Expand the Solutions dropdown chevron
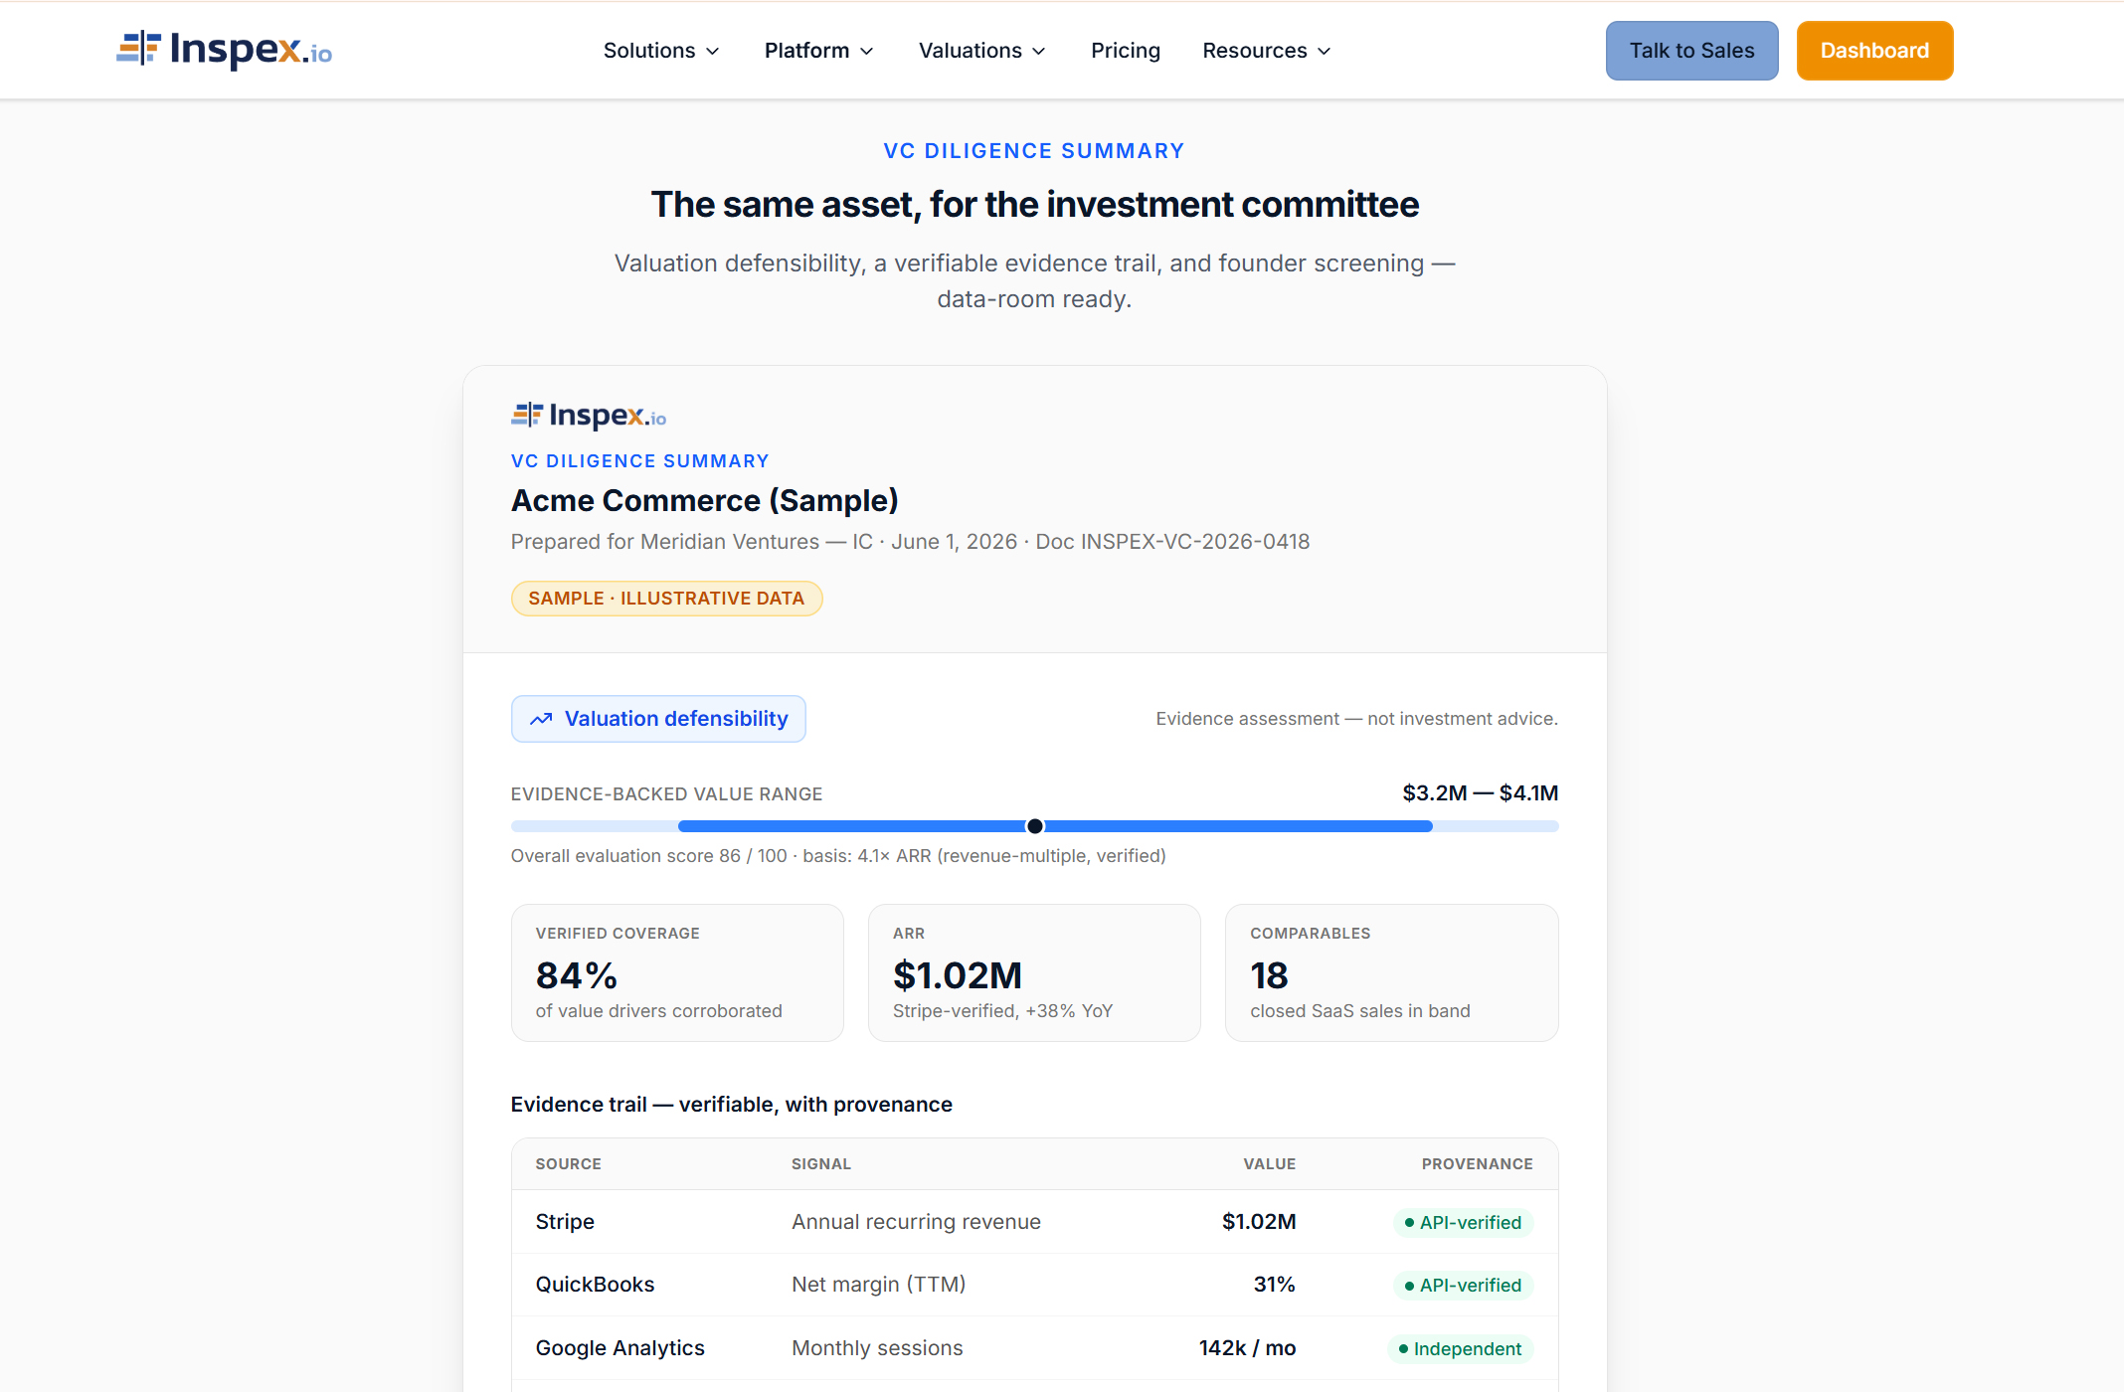 (x=713, y=51)
